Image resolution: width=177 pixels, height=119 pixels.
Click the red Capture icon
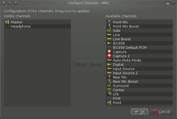(109, 52)
